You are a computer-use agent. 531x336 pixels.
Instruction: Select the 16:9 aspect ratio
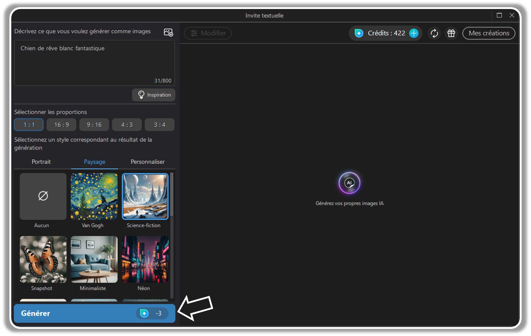tap(61, 124)
